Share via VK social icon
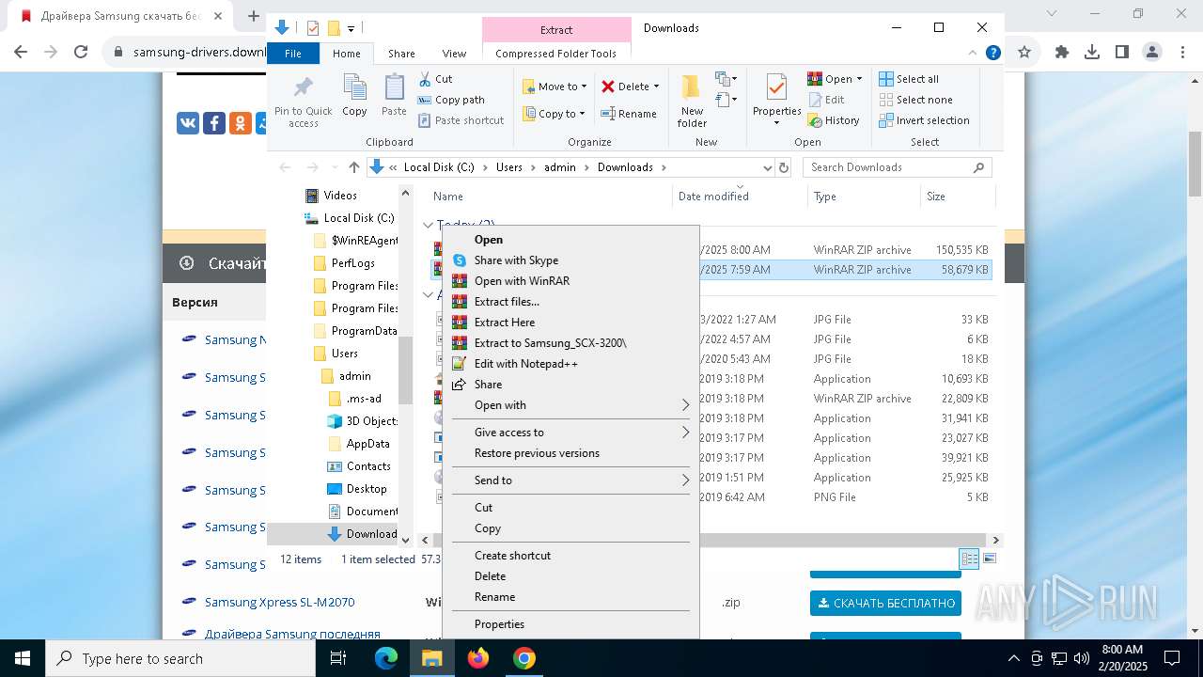This screenshot has width=1203, height=677. 188,123
